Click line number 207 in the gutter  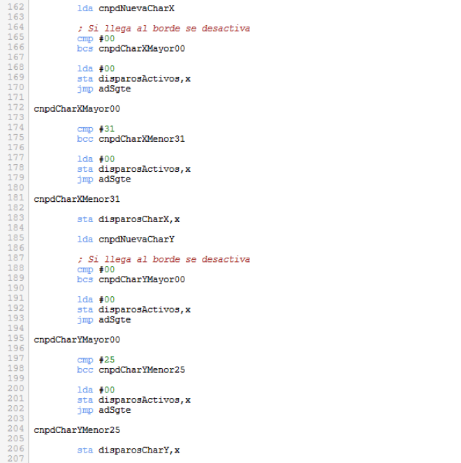pos(15,460)
